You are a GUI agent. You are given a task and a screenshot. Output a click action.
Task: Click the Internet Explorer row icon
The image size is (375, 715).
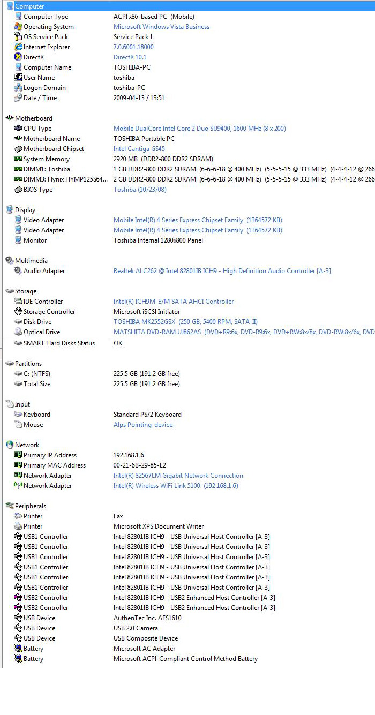coord(18,47)
